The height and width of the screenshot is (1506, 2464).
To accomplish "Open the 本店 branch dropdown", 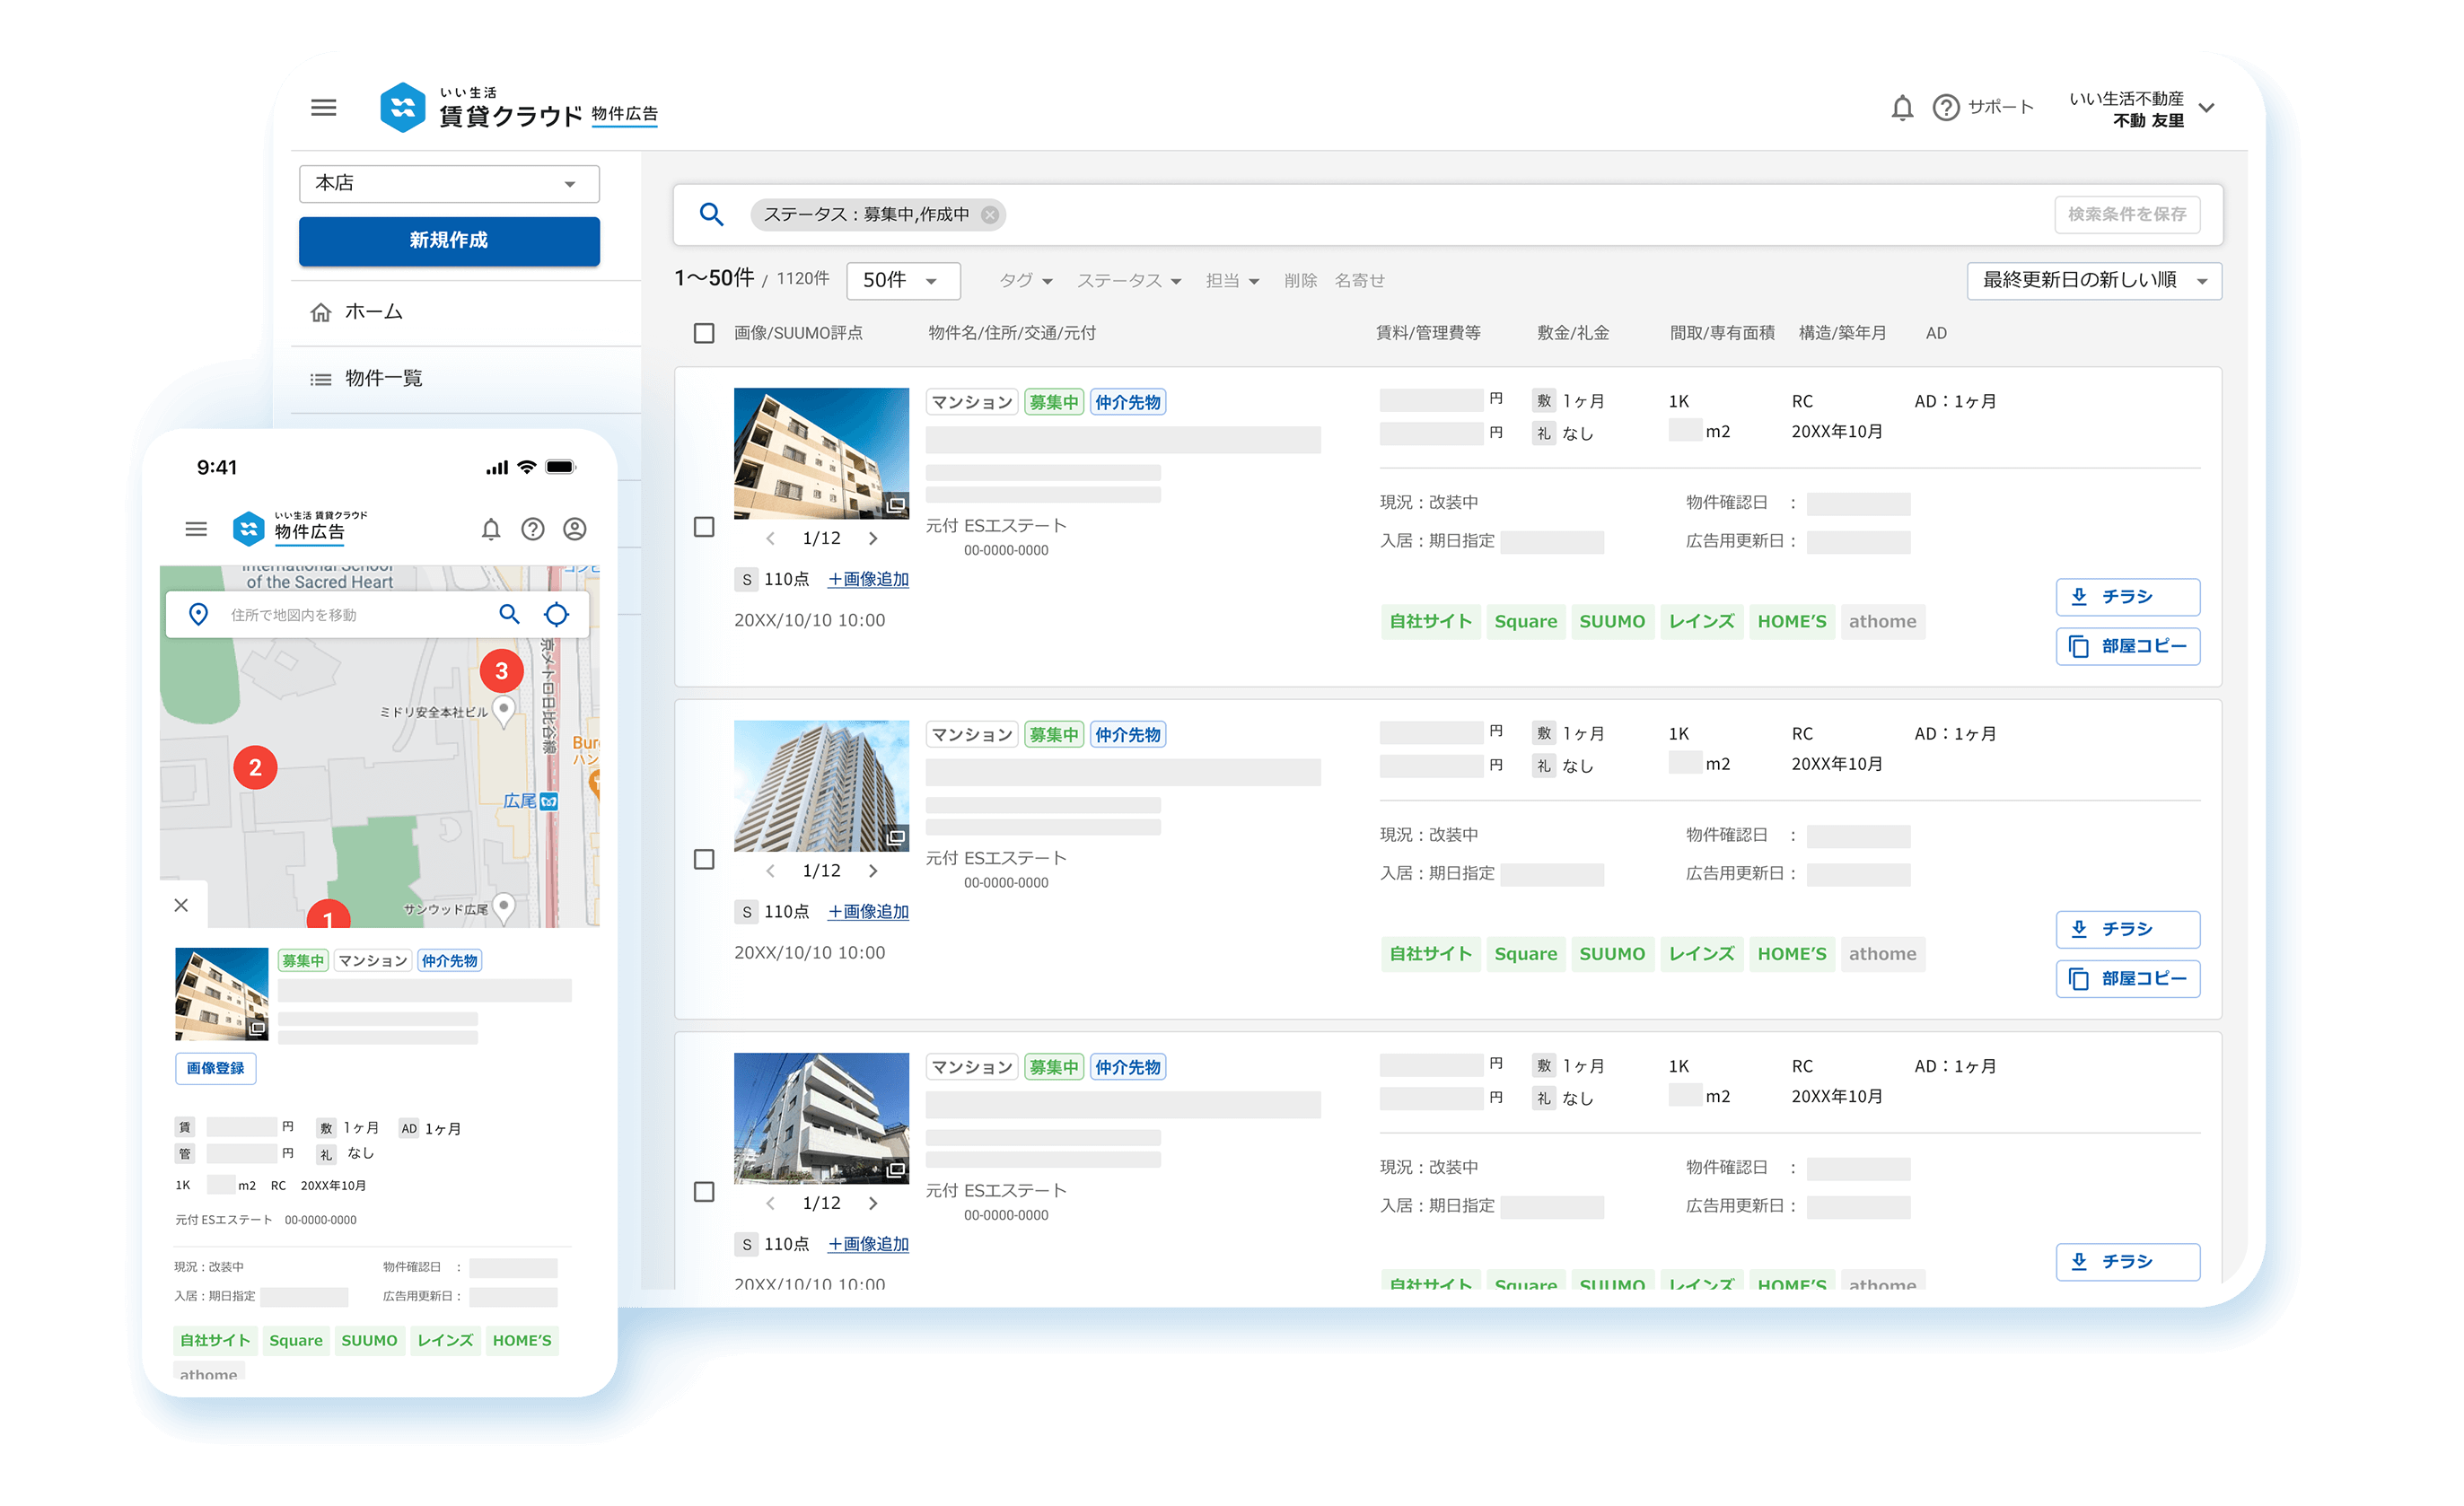I will (x=449, y=184).
